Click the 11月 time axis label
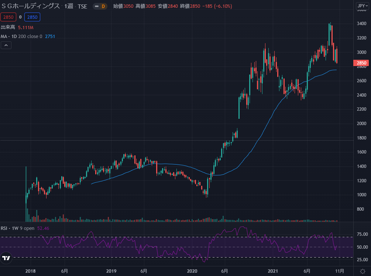This screenshot has height=276, width=371. coord(340,271)
